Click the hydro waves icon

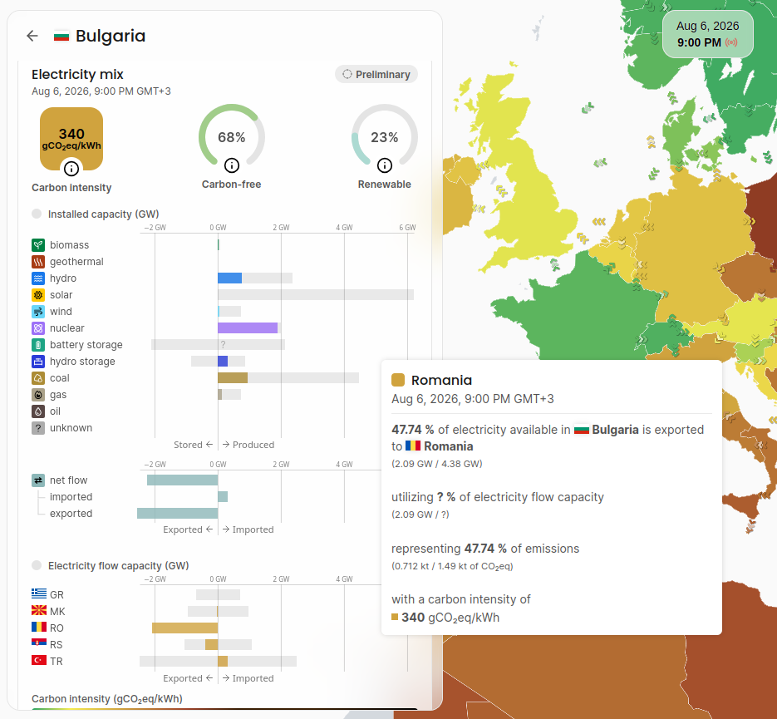[x=38, y=278]
